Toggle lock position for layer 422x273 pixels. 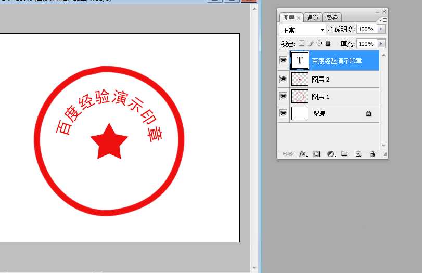pyautogui.click(x=319, y=44)
